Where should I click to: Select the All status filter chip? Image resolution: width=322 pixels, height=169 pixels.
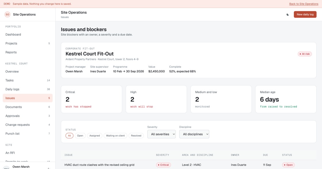69,136
